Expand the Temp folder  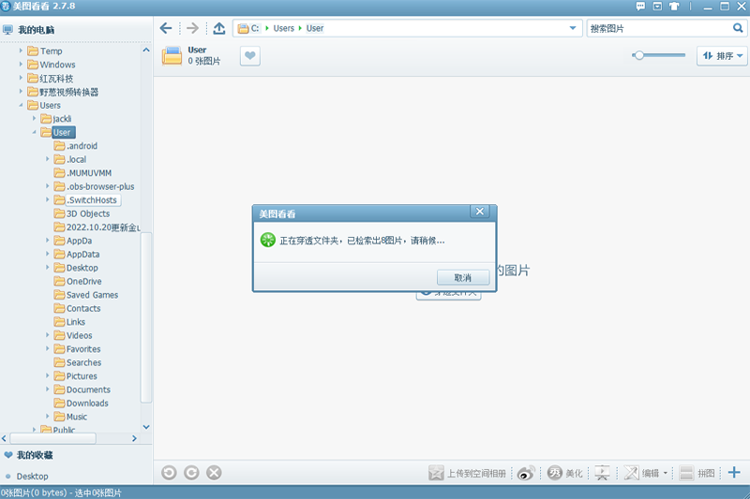(21, 51)
